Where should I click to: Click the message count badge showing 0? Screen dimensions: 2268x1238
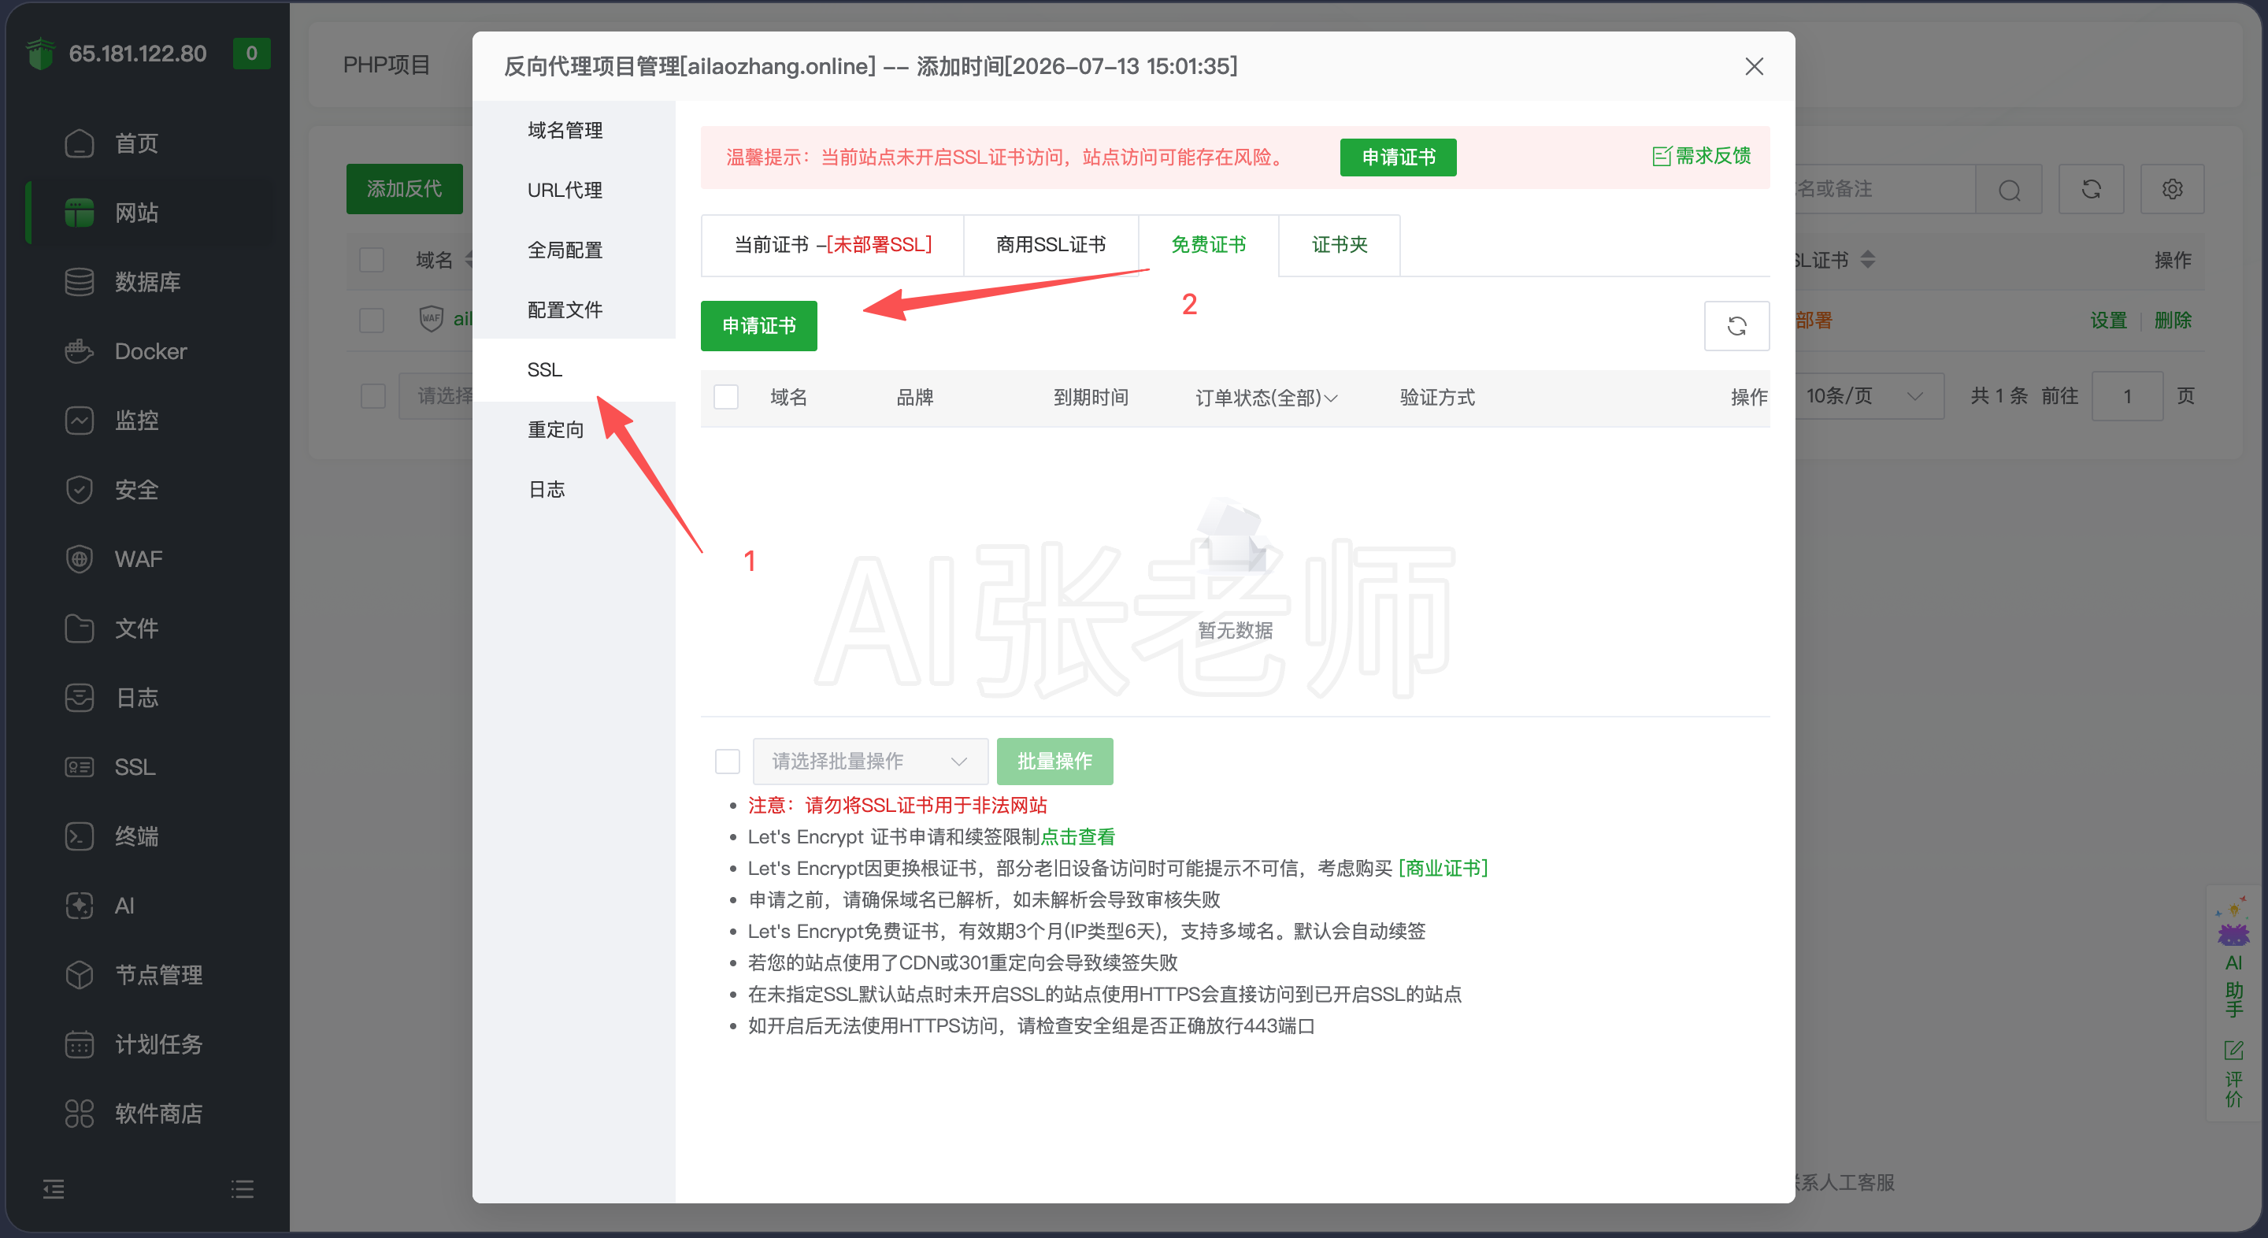[x=252, y=54]
